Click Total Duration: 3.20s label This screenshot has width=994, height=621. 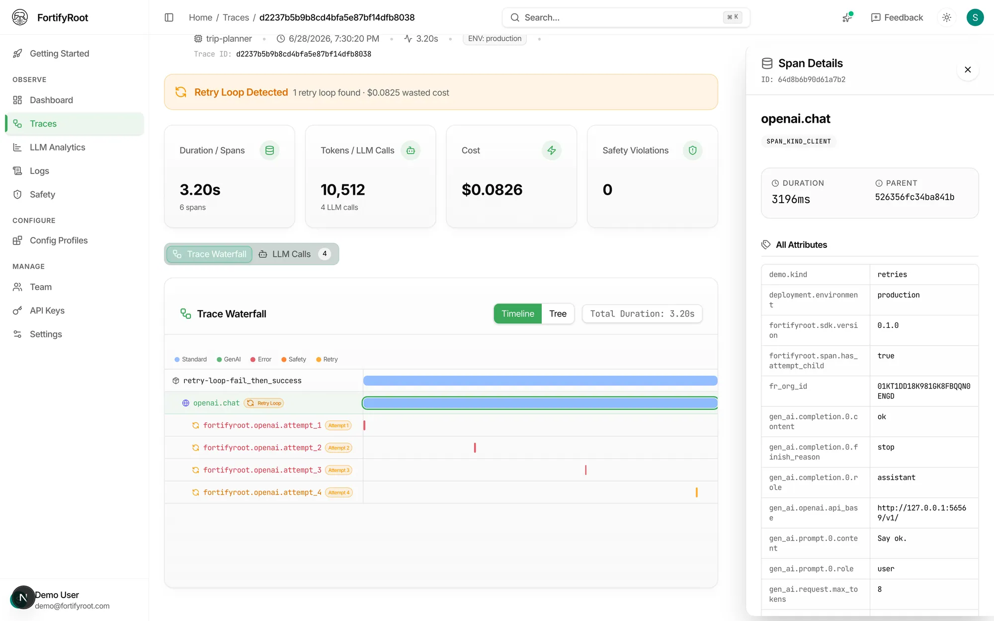[642, 313]
